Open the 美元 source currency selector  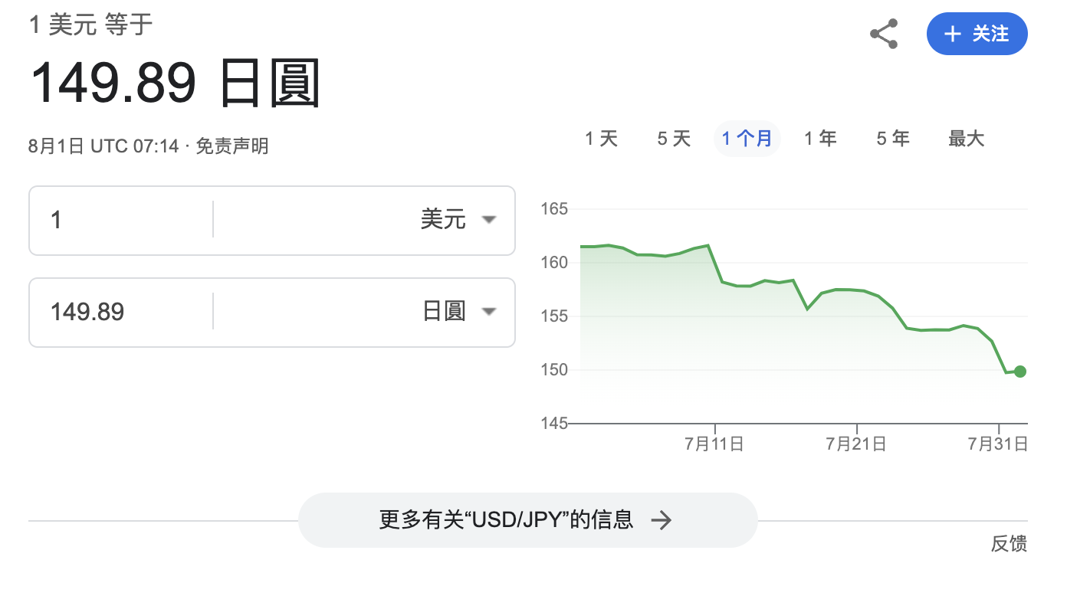point(443,220)
